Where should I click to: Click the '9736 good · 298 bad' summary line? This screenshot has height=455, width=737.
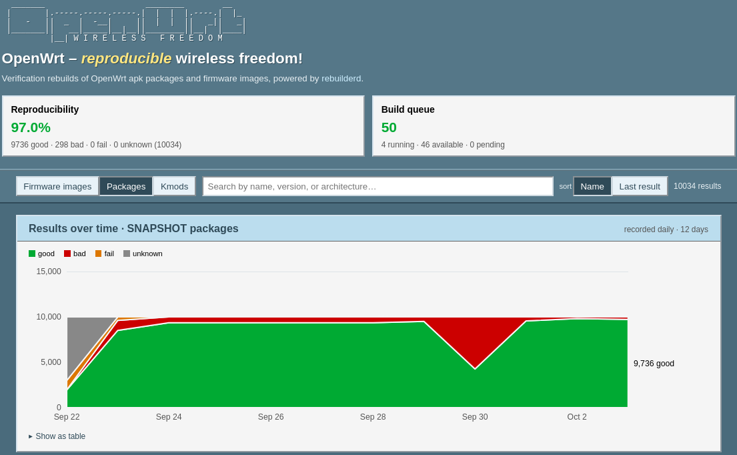coord(96,145)
